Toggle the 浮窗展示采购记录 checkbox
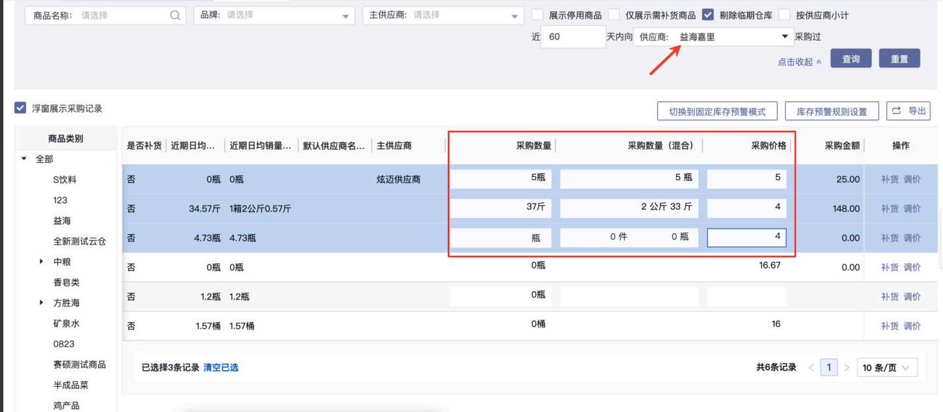The height and width of the screenshot is (412, 943). tap(21, 108)
